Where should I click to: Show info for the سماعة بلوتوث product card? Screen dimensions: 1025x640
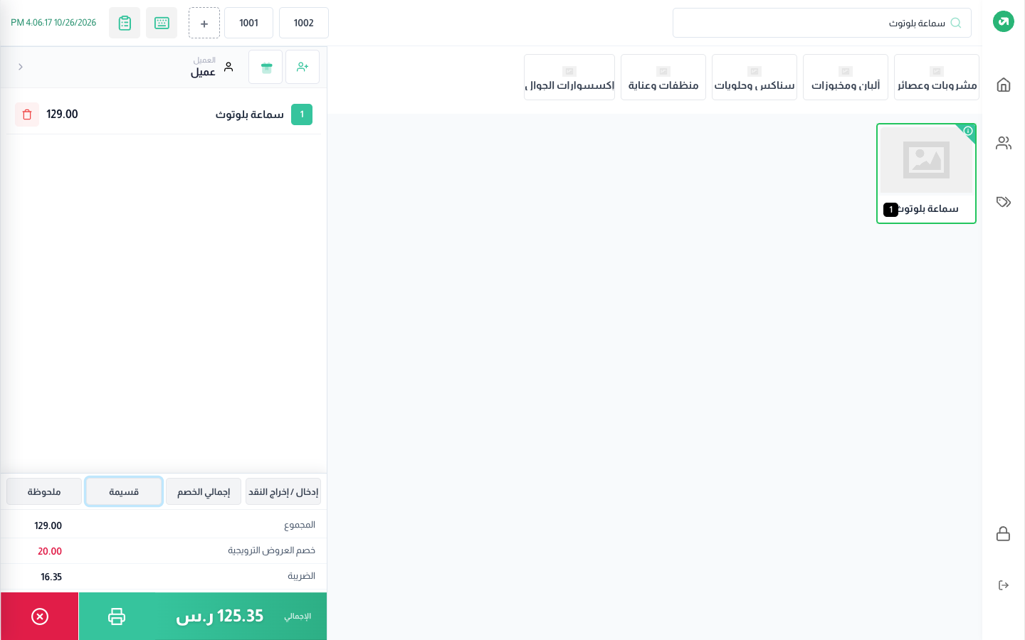(968, 131)
